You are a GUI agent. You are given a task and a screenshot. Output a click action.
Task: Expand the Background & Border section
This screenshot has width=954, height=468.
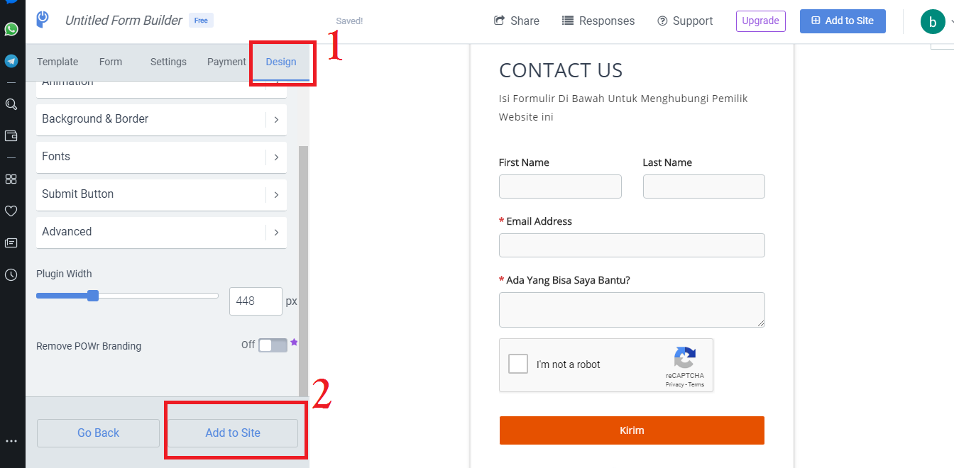coord(161,119)
